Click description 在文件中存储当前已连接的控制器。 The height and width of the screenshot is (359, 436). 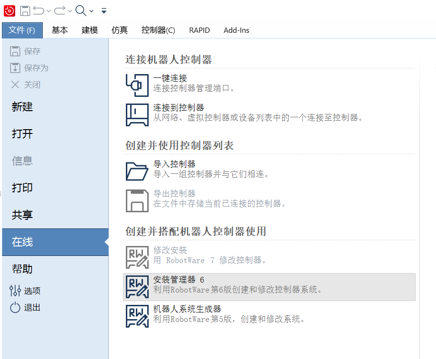pos(219,204)
